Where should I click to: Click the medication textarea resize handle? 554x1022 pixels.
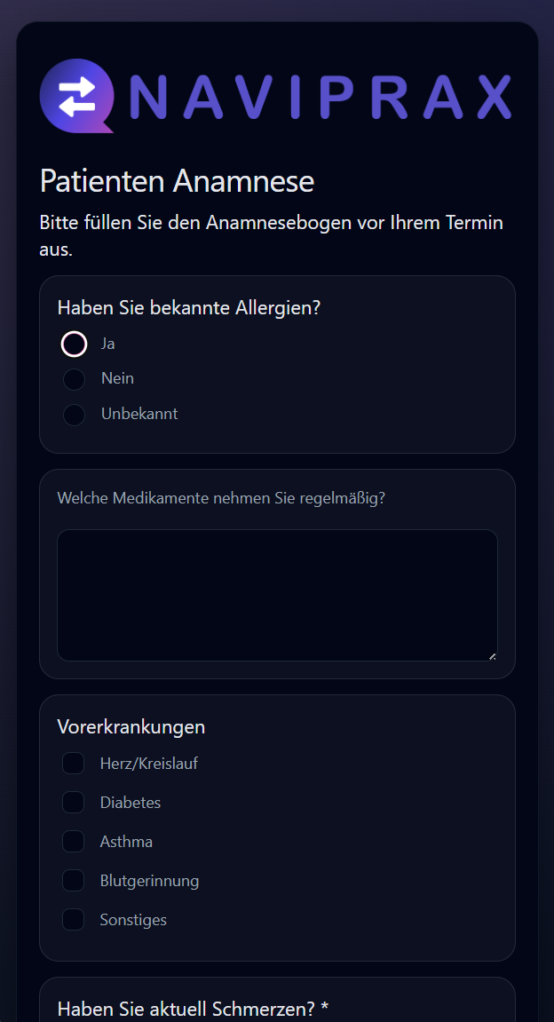492,655
